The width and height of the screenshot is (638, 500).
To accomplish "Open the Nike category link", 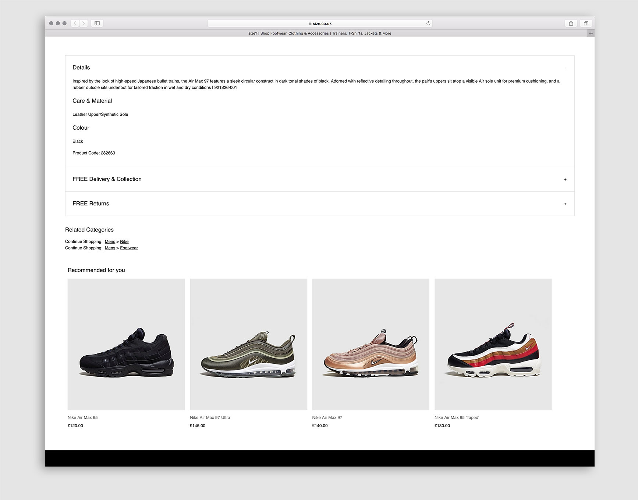I will 124,241.
